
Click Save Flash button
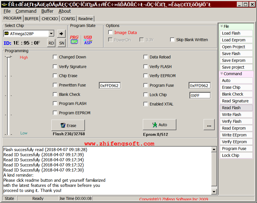236,54
